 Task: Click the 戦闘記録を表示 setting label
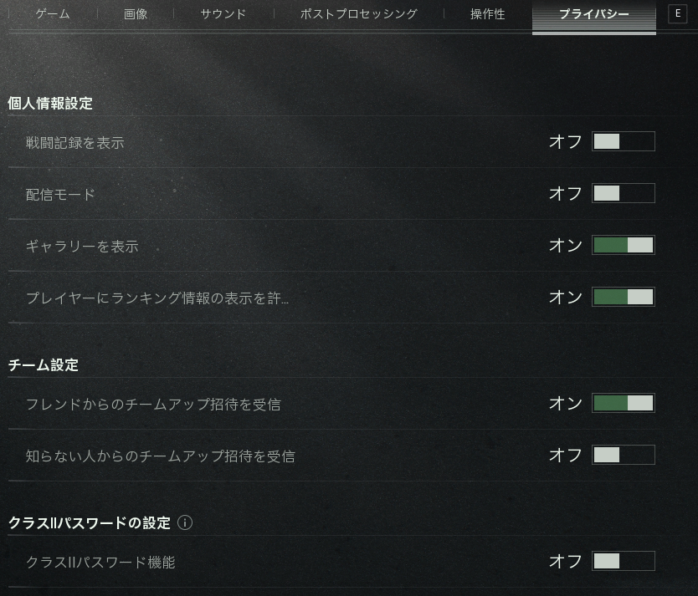coord(75,143)
